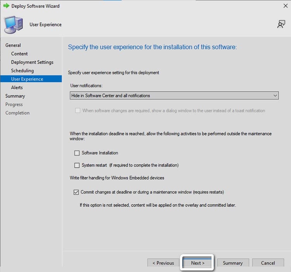Image resolution: width=291 pixels, height=272 pixels.
Task: Jump to Summary in the left navigation
Action: pos(15,96)
